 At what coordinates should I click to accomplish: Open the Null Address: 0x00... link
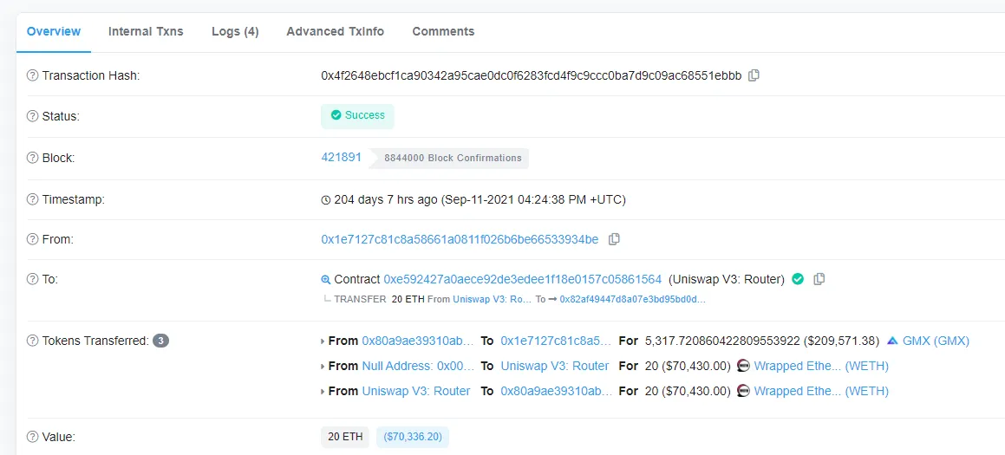pyautogui.click(x=419, y=366)
